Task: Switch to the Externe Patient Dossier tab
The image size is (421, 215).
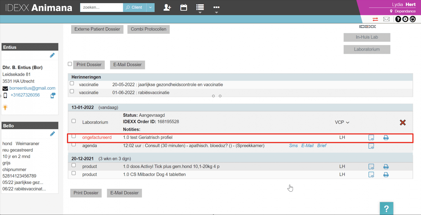Action: tap(97, 29)
